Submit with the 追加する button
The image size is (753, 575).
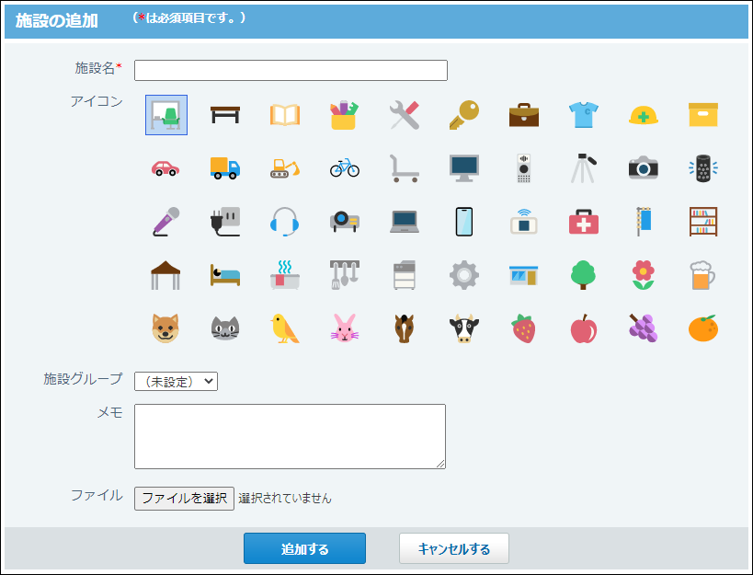pyautogui.click(x=304, y=548)
